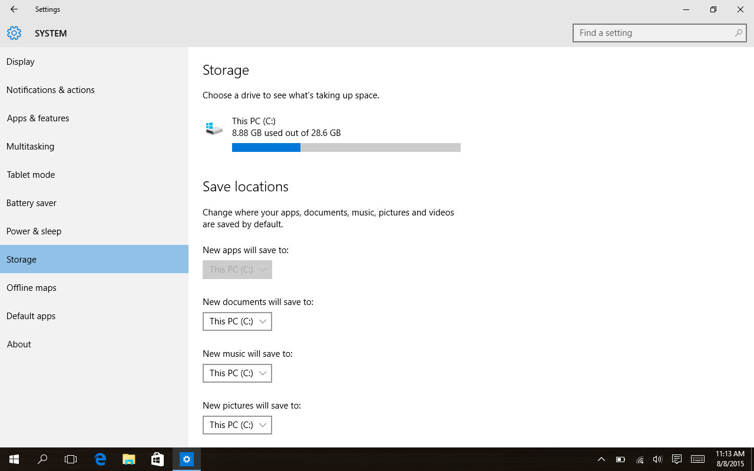Image resolution: width=754 pixels, height=471 pixels.
Task: Expand the New music save location dropdown
Action: pyautogui.click(x=237, y=373)
